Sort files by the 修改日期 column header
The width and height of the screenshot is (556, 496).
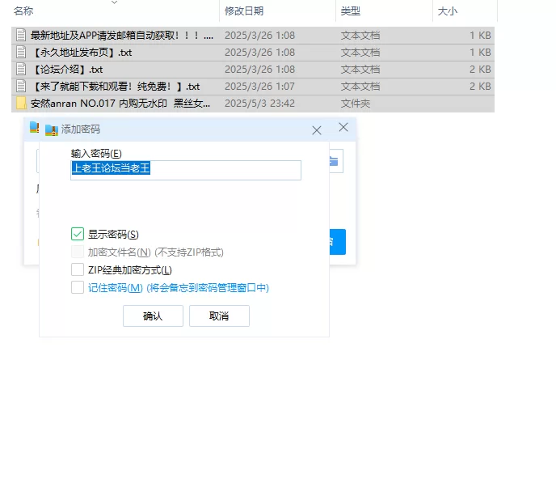point(244,11)
